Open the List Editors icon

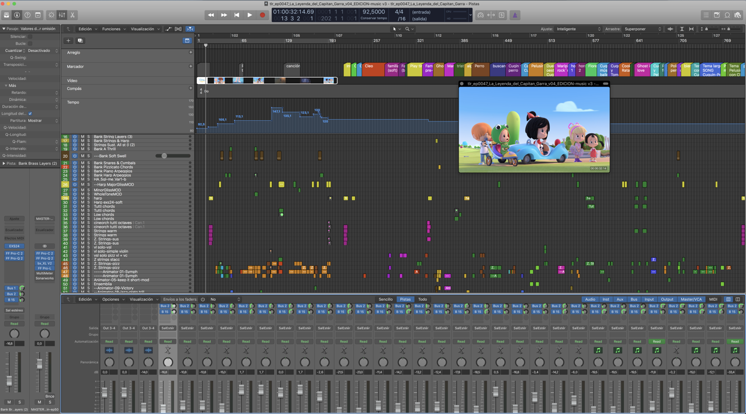(706, 15)
